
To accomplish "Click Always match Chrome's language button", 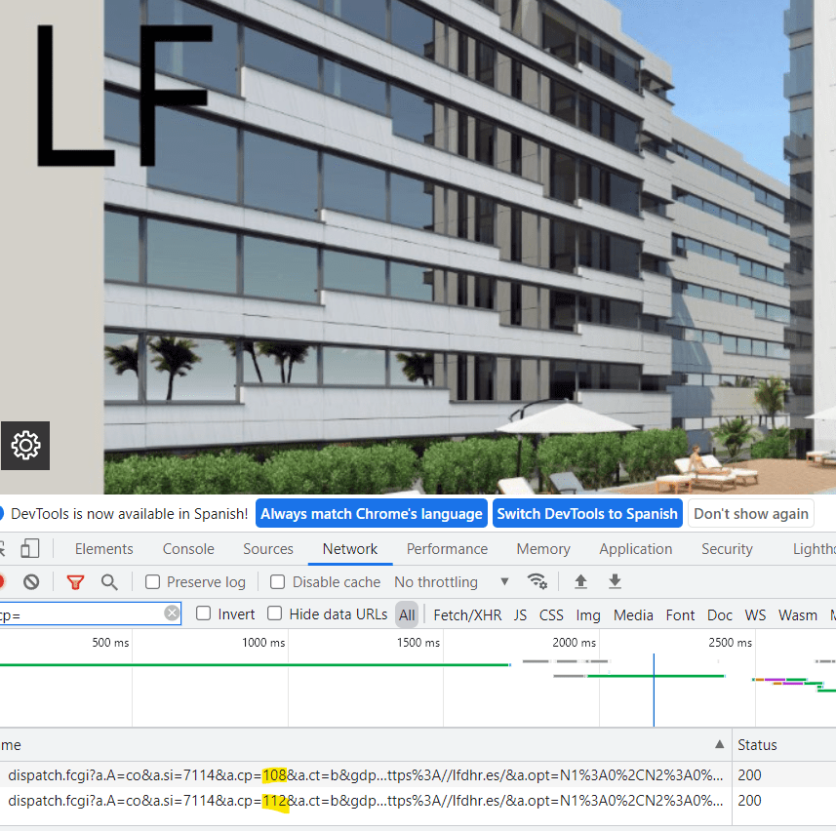I will [x=371, y=513].
